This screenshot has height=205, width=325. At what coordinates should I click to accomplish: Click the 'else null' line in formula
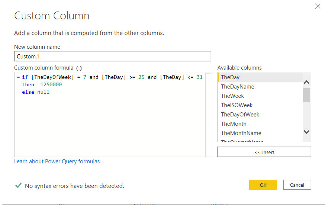click(36, 92)
